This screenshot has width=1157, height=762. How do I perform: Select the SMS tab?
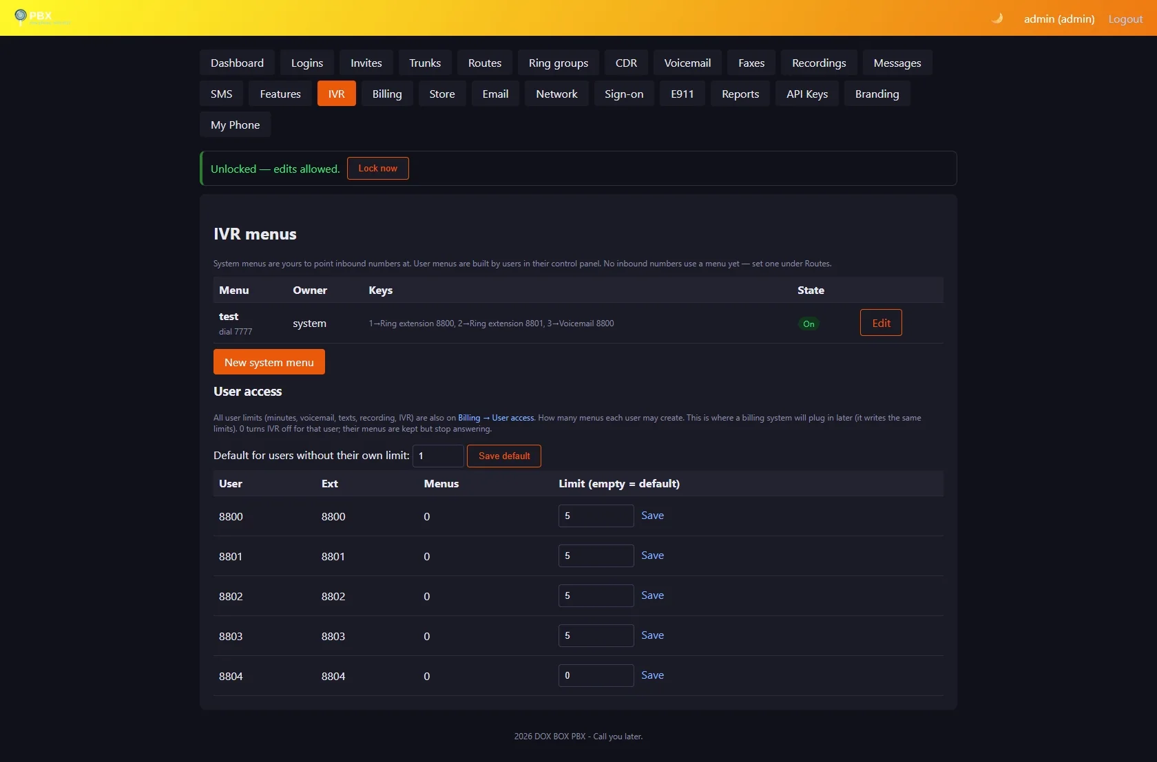[221, 94]
